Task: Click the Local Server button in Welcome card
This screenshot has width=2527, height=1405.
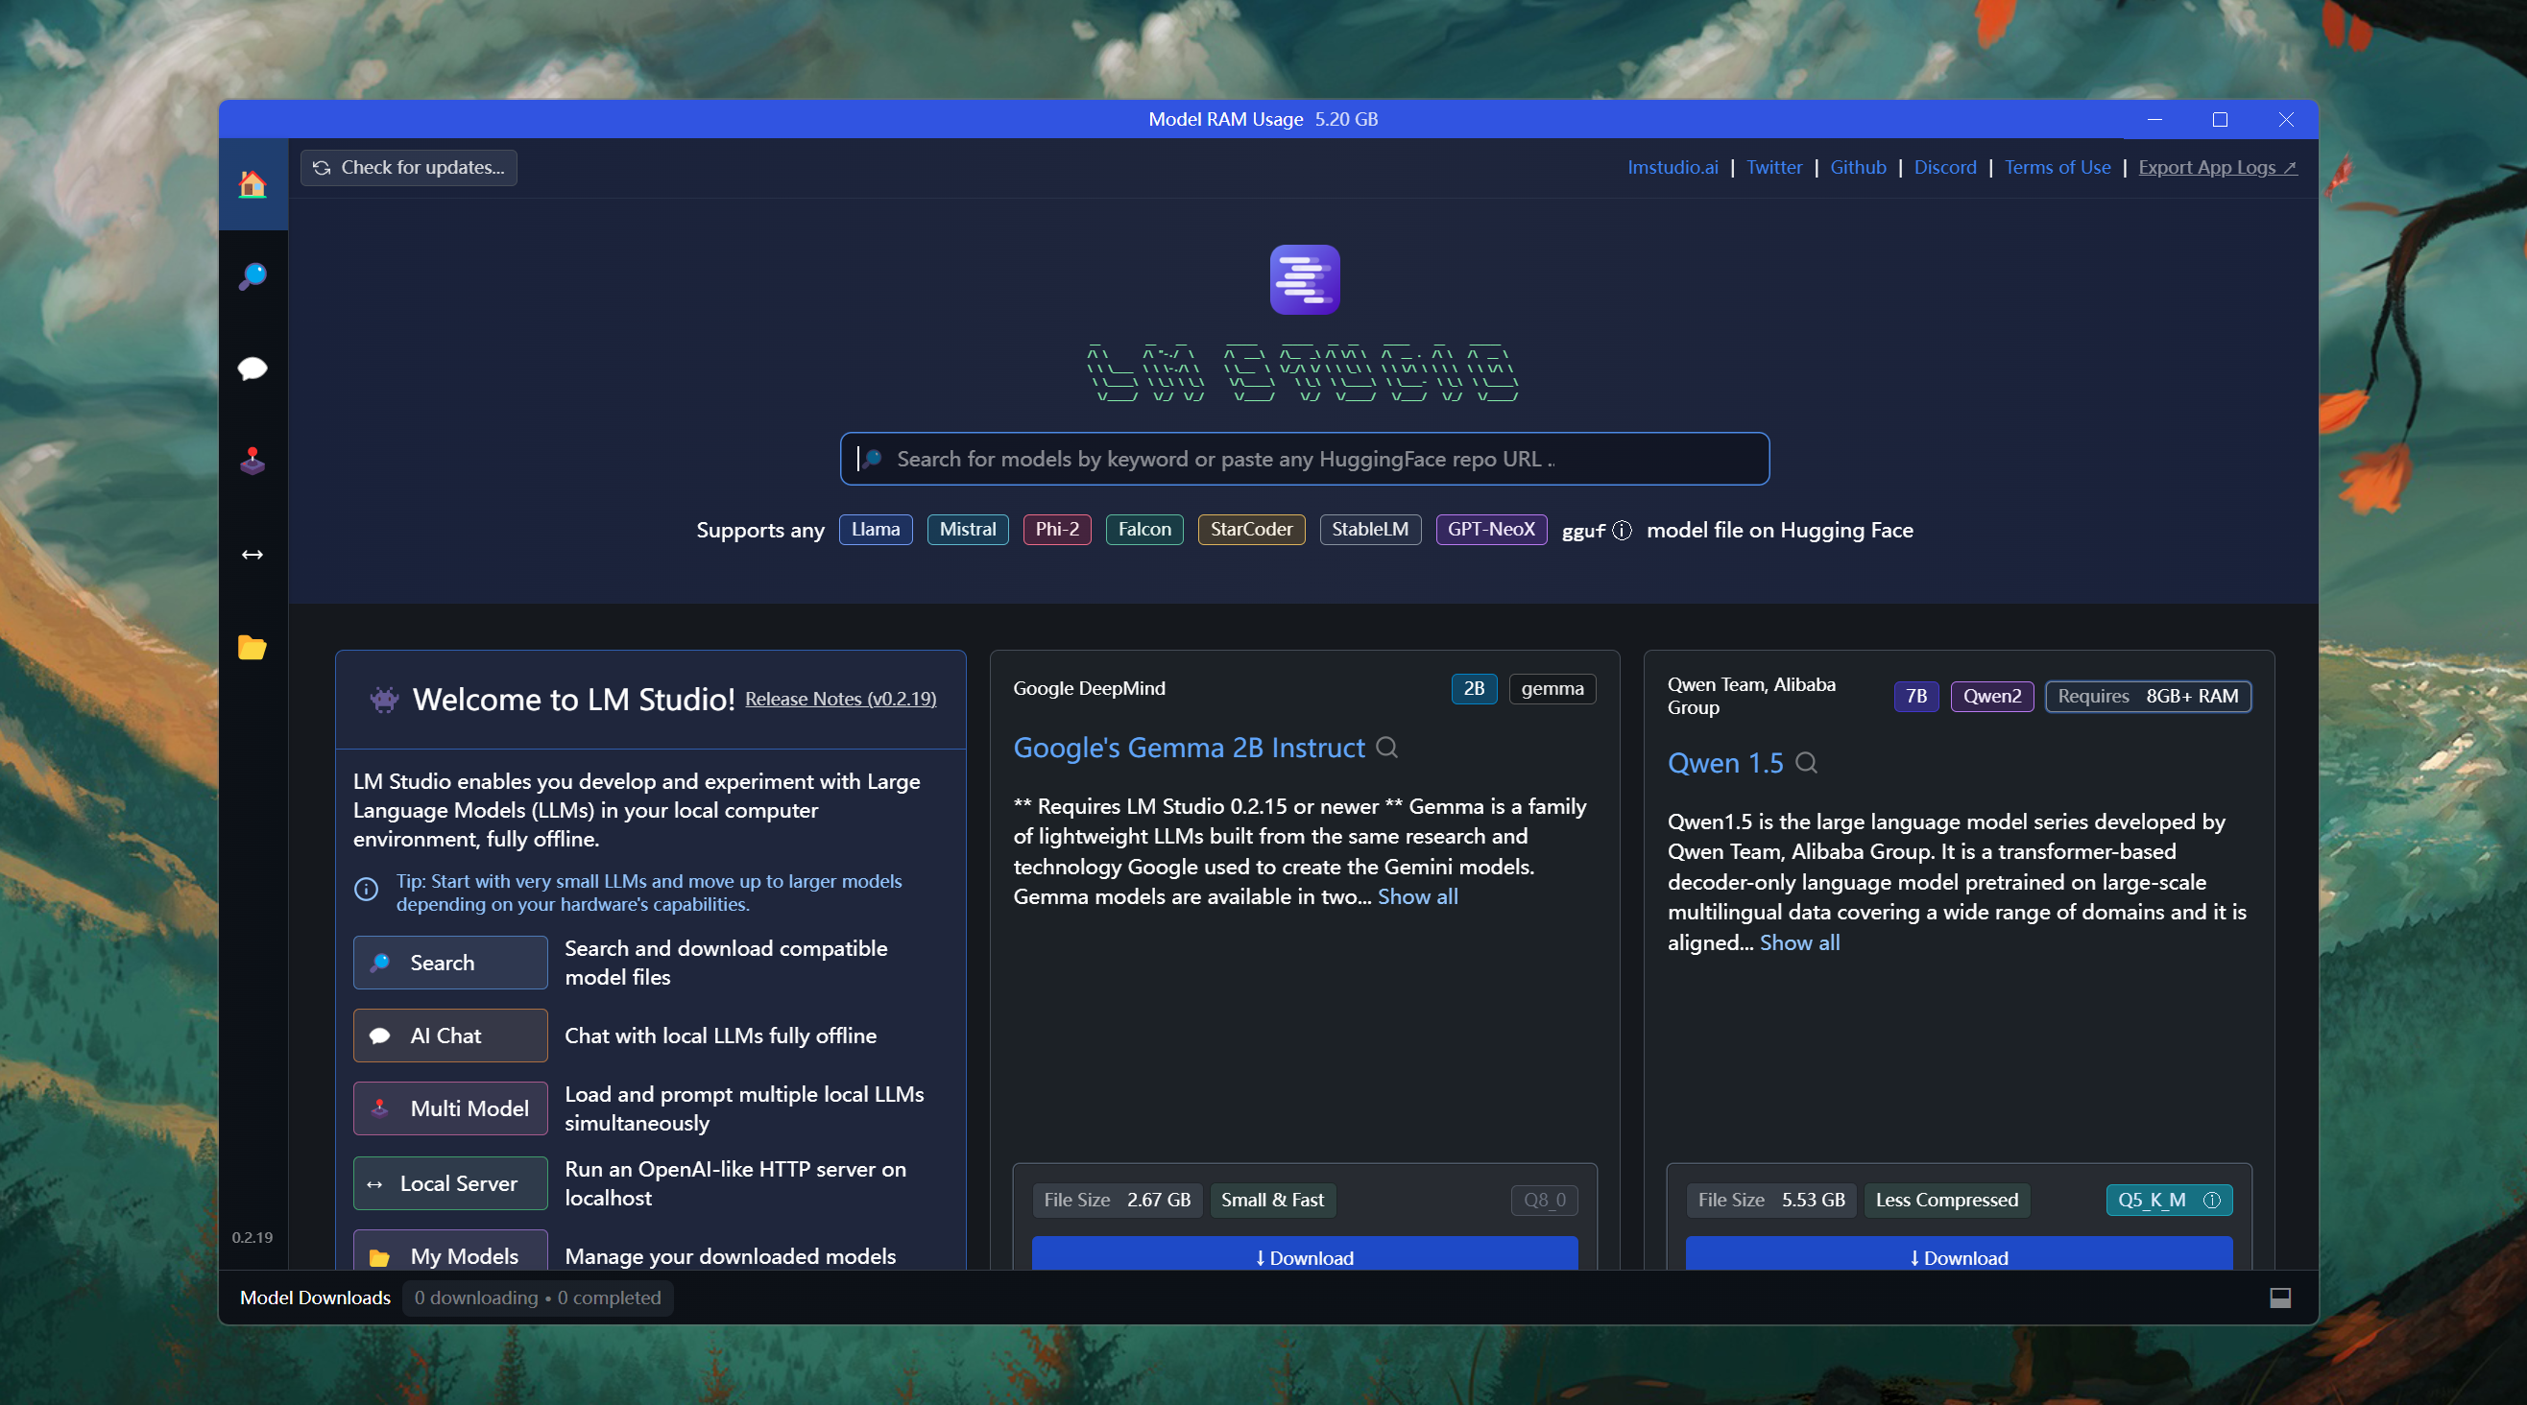Action: (450, 1183)
